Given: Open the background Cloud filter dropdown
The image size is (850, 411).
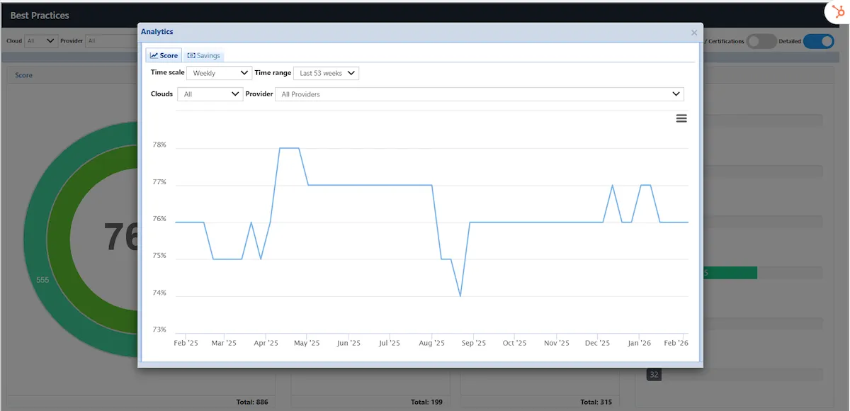Looking at the screenshot, I should pyautogui.click(x=41, y=41).
